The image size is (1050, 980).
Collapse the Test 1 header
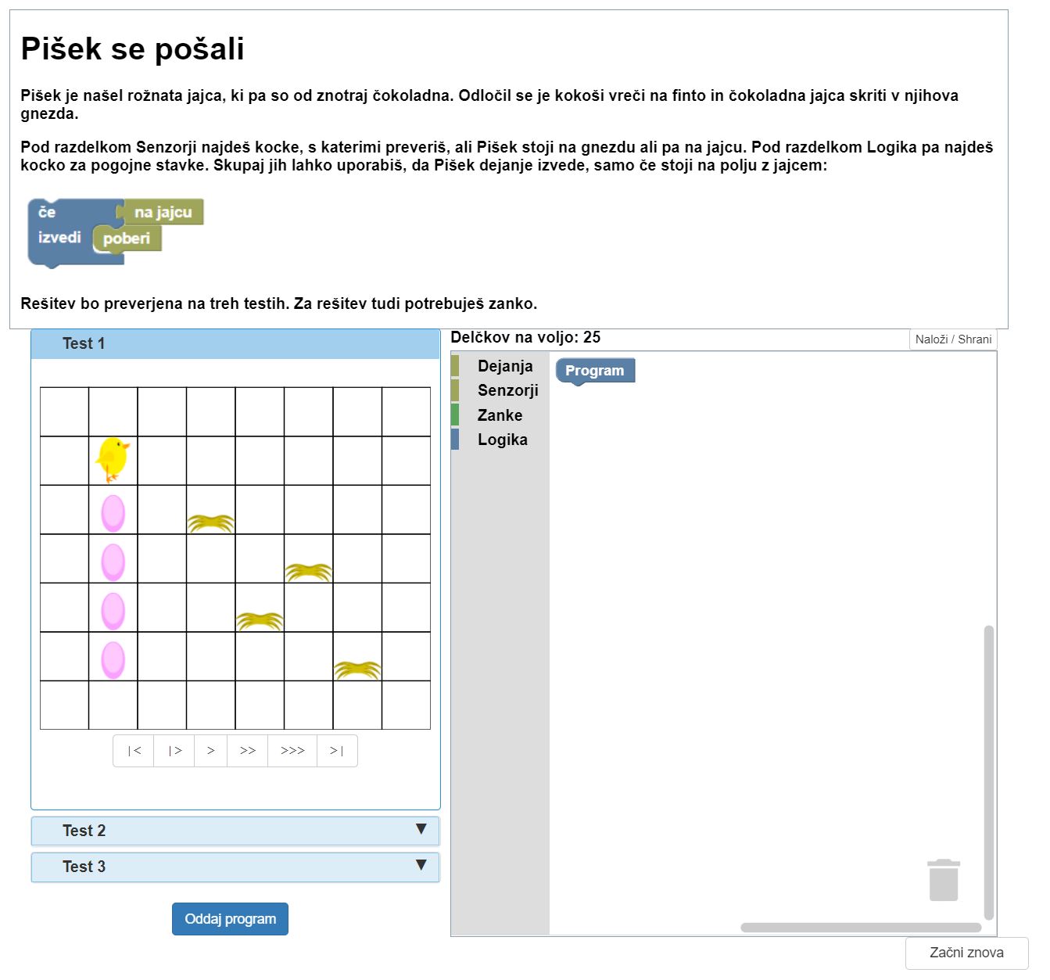click(x=235, y=343)
